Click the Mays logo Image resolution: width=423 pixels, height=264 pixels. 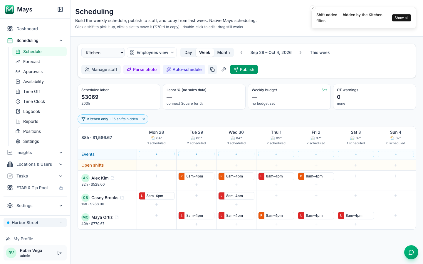tap(9, 9)
